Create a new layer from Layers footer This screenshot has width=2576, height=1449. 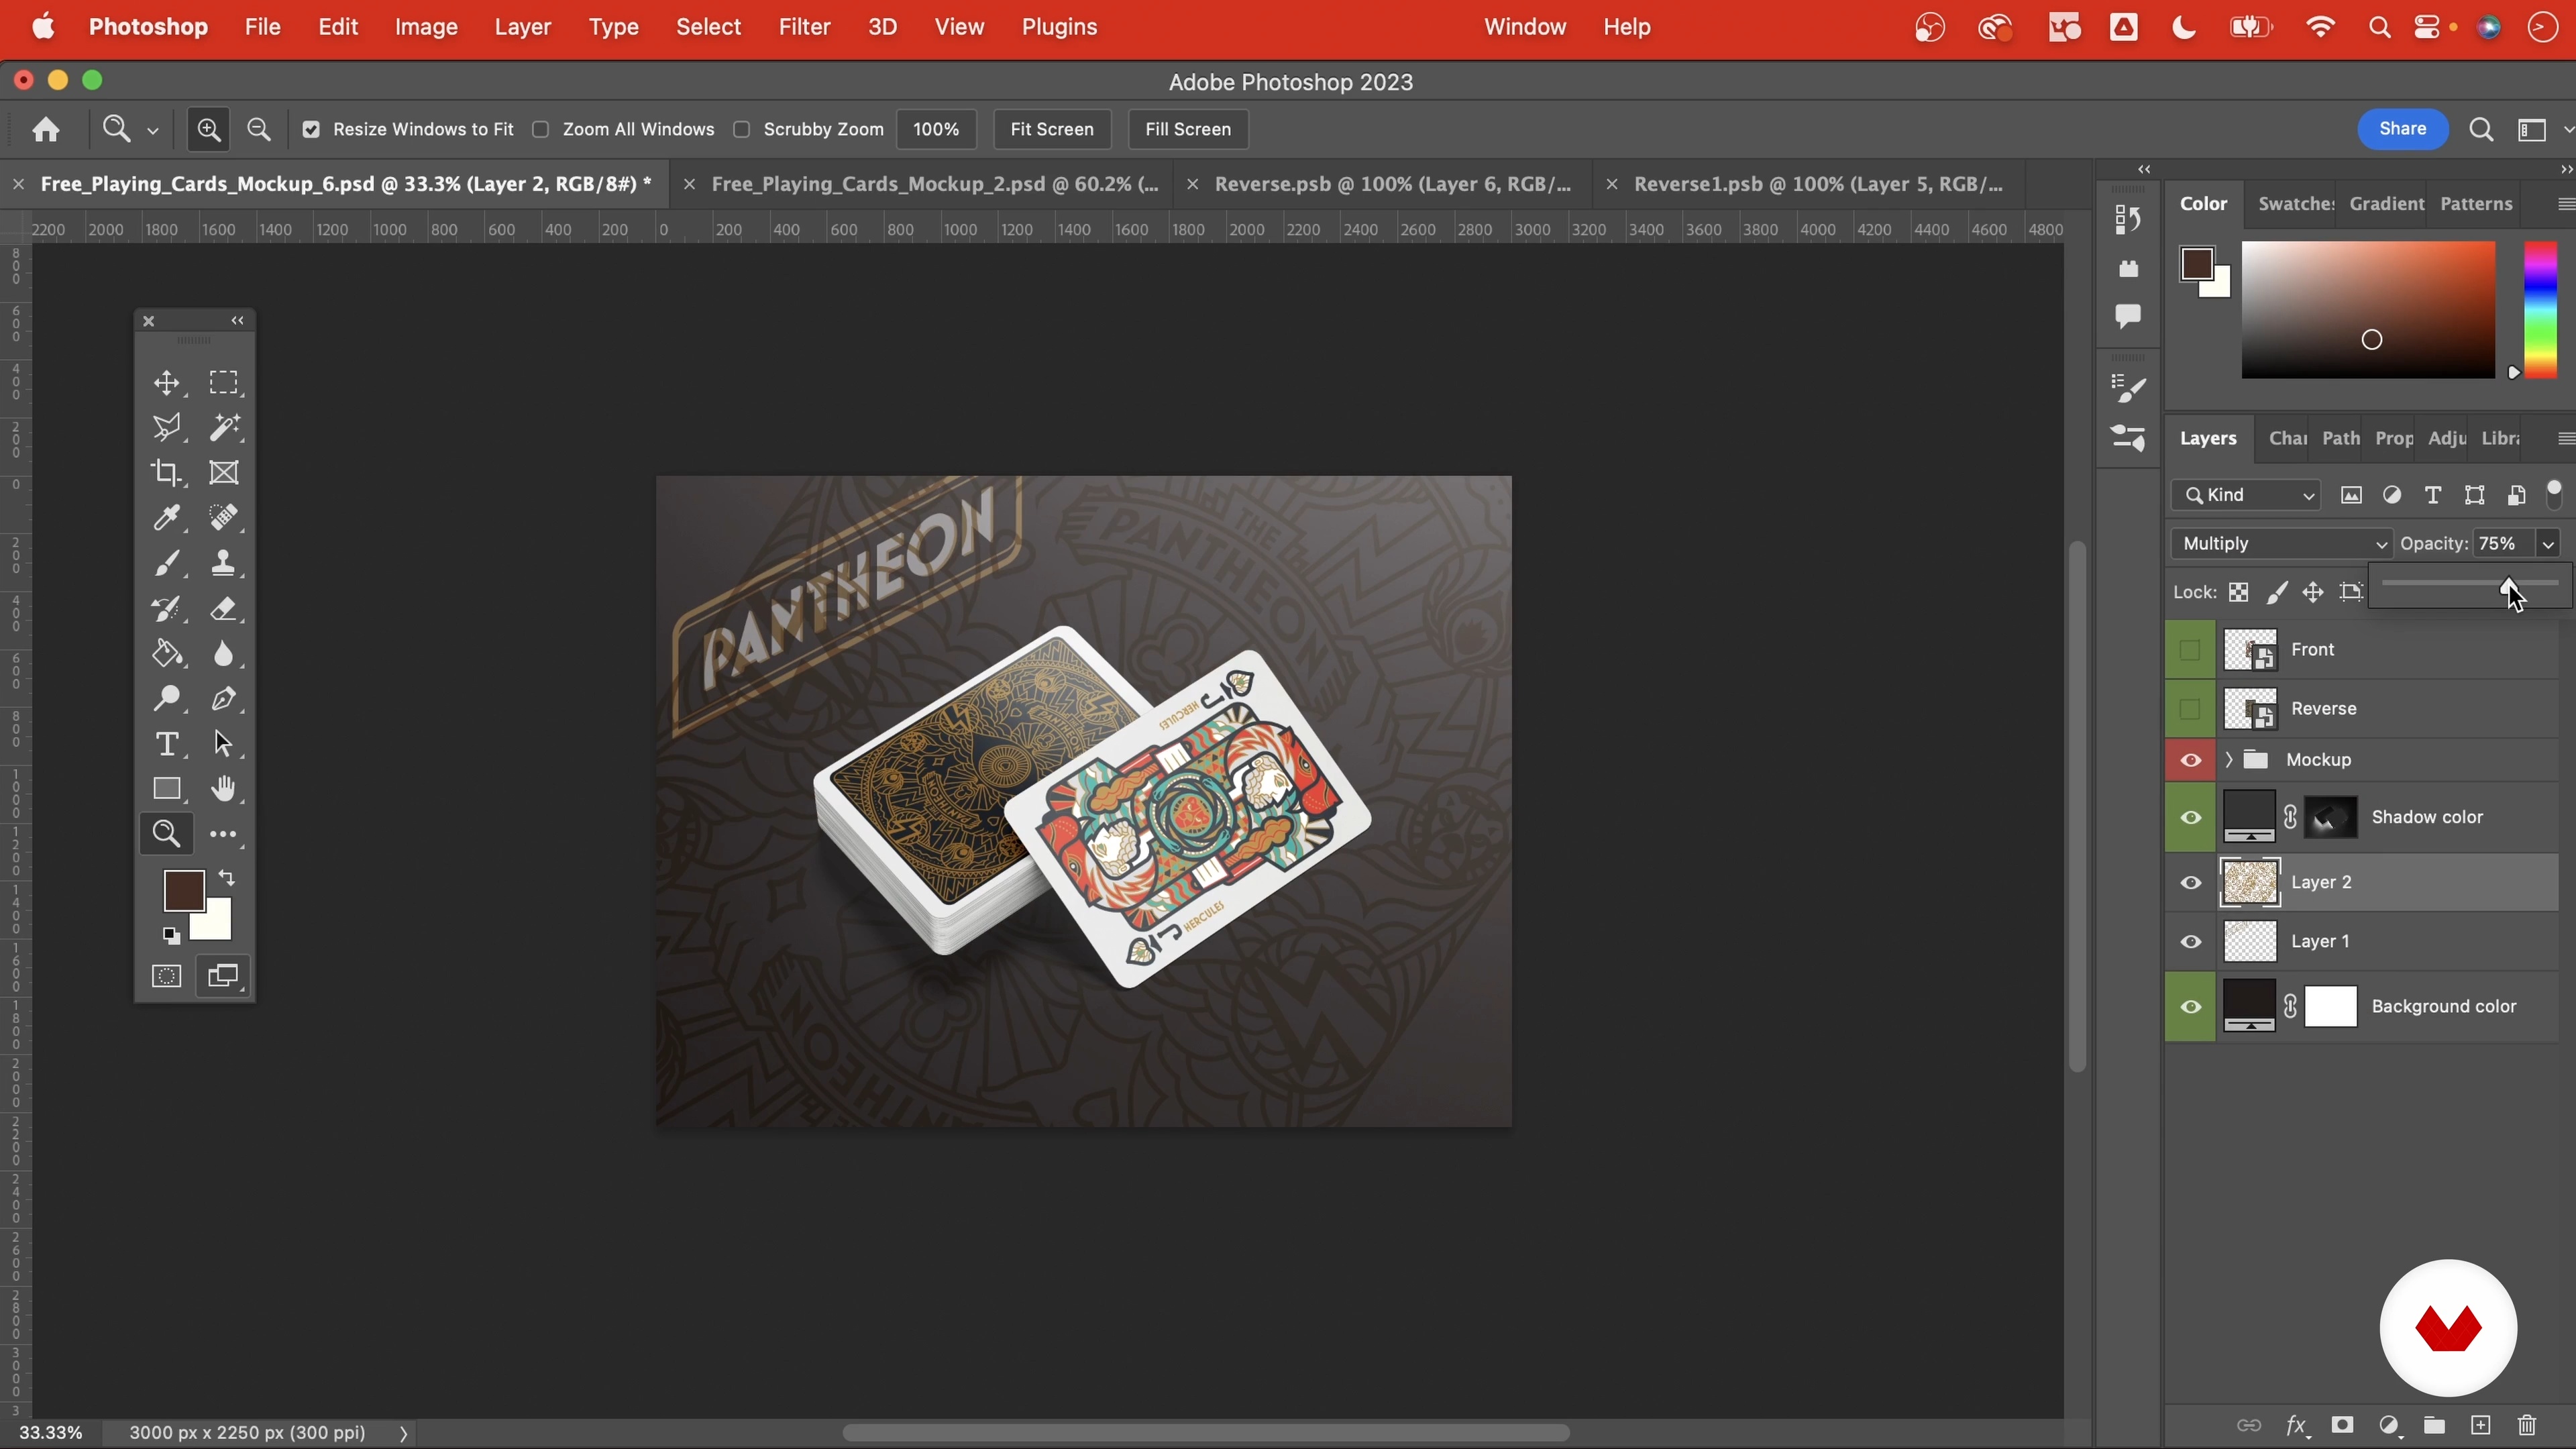pyautogui.click(x=2481, y=1426)
